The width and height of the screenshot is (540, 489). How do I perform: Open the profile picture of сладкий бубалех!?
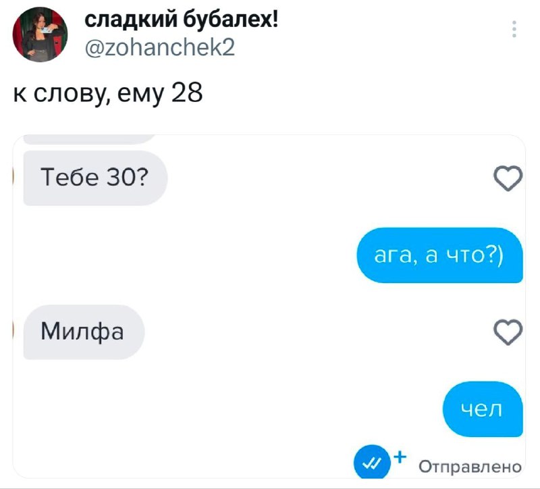[x=40, y=34]
